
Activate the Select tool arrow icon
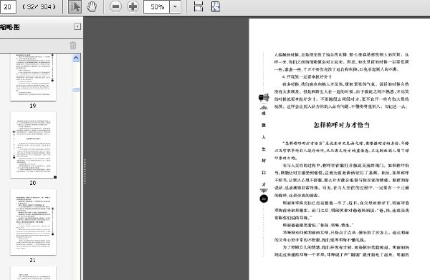75,6
